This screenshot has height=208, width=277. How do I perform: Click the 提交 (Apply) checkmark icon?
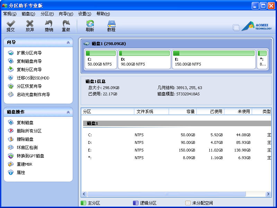tap(11, 24)
